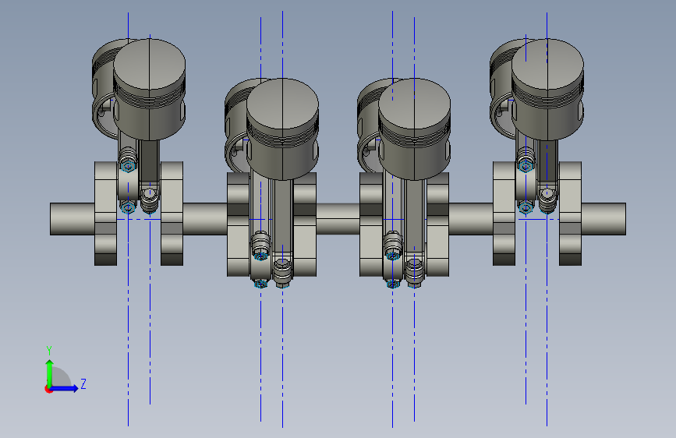676x438 pixels.
Task: Pick the crankshaft's right end shaft
Action: coord(603,219)
